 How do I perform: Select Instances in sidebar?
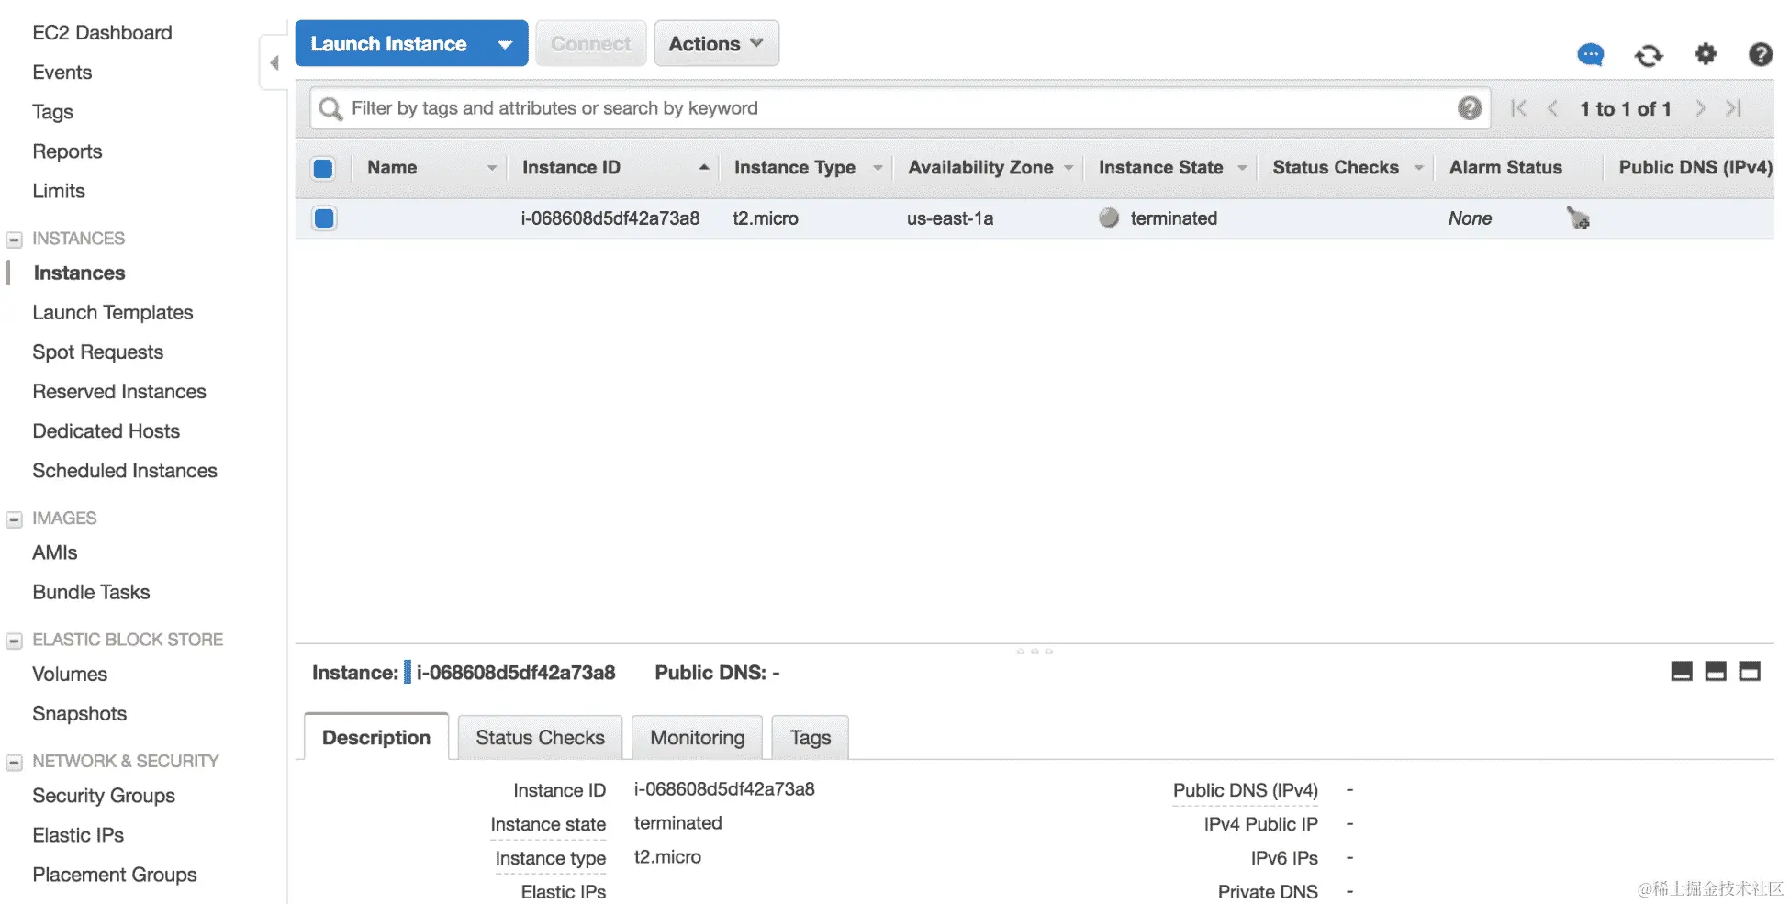tap(79, 273)
